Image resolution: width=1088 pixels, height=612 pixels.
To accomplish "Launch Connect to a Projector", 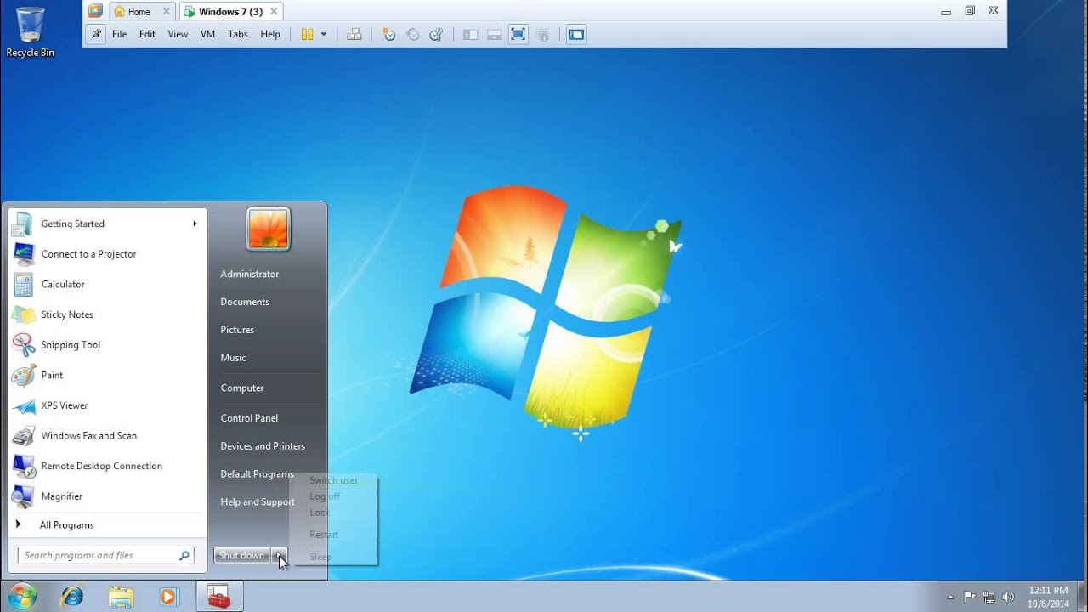I will pyautogui.click(x=107, y=254).
